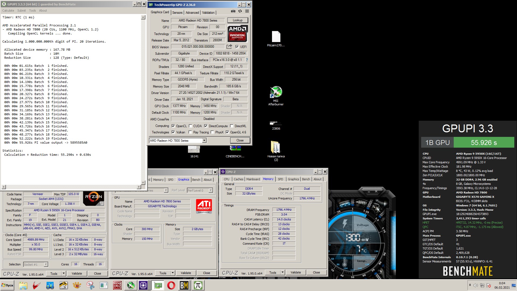
Task: Click the BIOS version share/export icon
Action: tap(229, 47)
